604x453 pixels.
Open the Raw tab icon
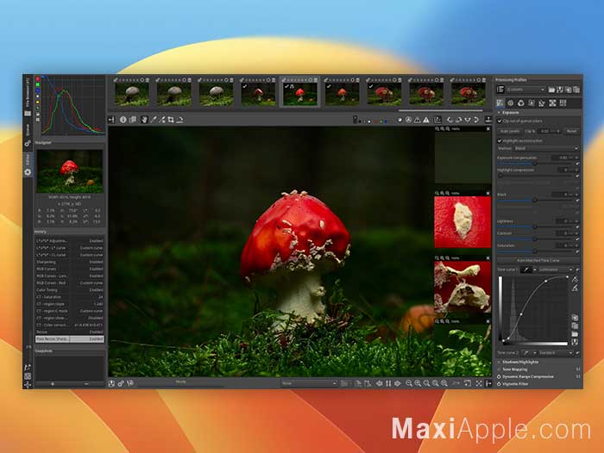point(552,103)
